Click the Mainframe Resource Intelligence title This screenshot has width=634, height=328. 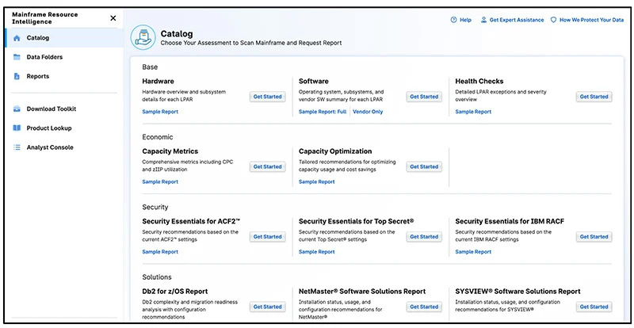pyautogui.click(x=45, y=18)
